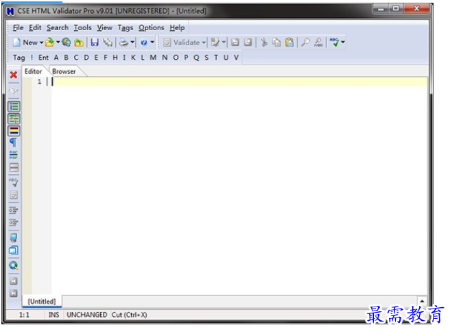The width and height of the screenshot is (450, 336).
Task: Click the Open file folder icon
Action: pos(49,43)
